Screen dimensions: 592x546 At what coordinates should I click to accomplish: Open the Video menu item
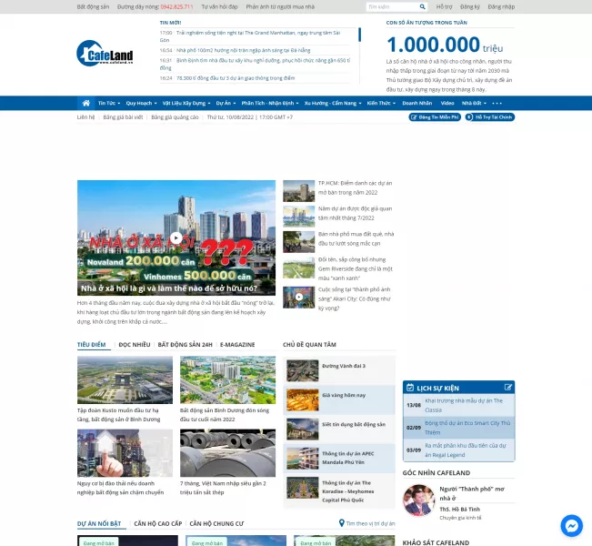[447, 103]
